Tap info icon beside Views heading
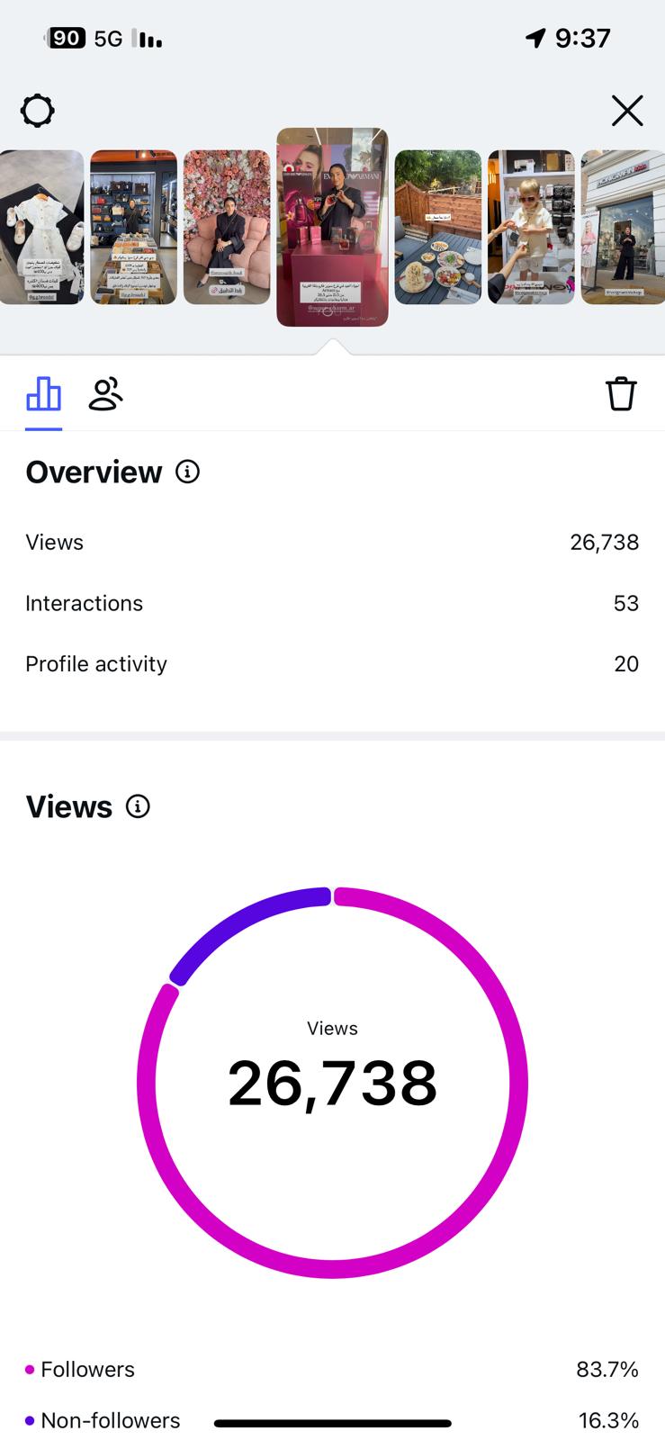Image resolution: width=665 pixels, height=1440 pixels. point(138,806)
